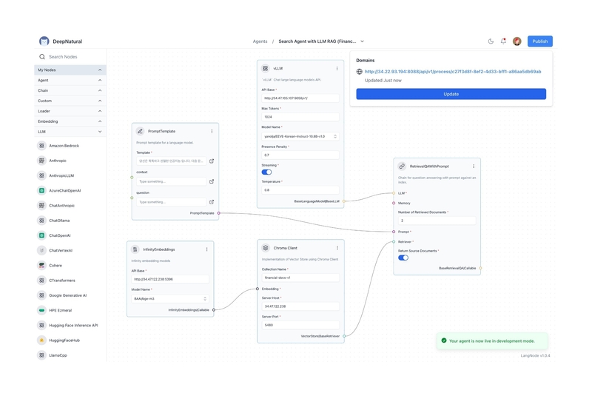The width and height of the screenshot is (592, 396).
Task: Click the BaseLanguageModel output connector
Action: click(x=343, y=201)
